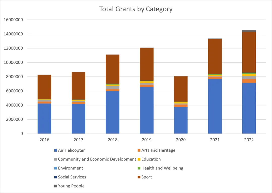272x193 pixels.
Task: Click the "Health and Wellbeing" legend label
Action: click(162, 168)
